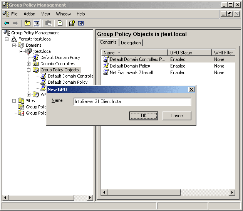Viewport: 243px width, 211px height.
Task: Select the Net Framework 2 Install row text
Action: tap(131, 73)
